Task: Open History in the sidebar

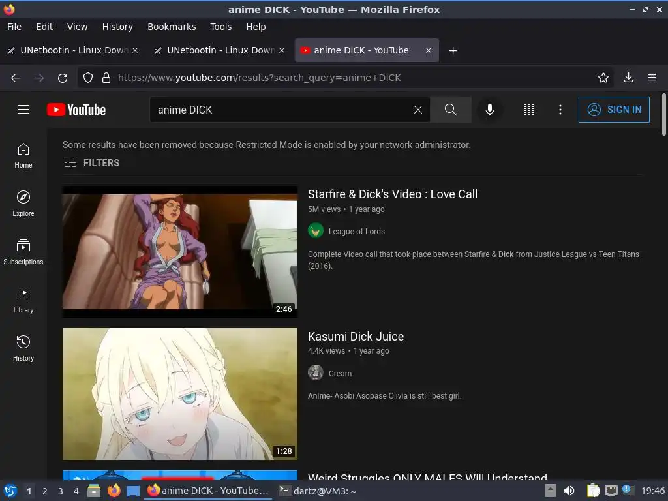Action: point(23,348)
